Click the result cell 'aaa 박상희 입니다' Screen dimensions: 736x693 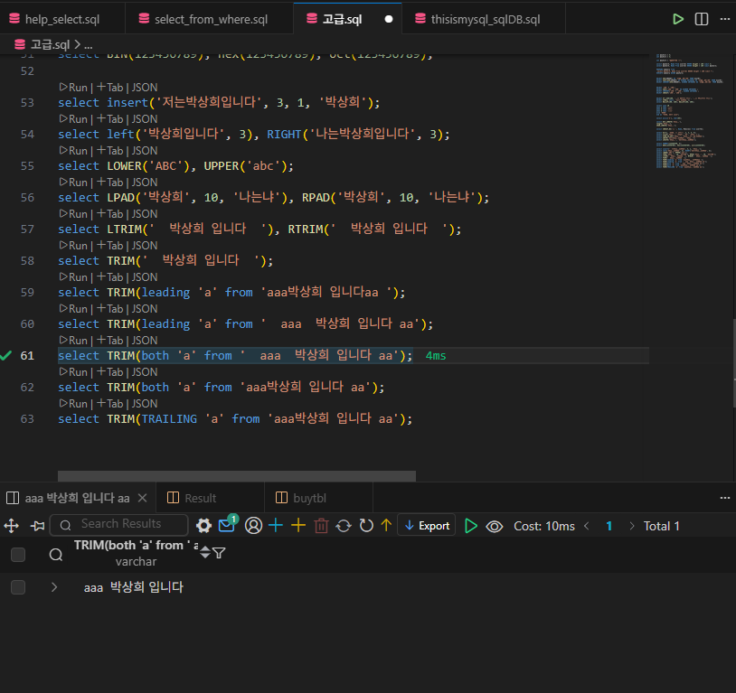(x=133, y=587)
